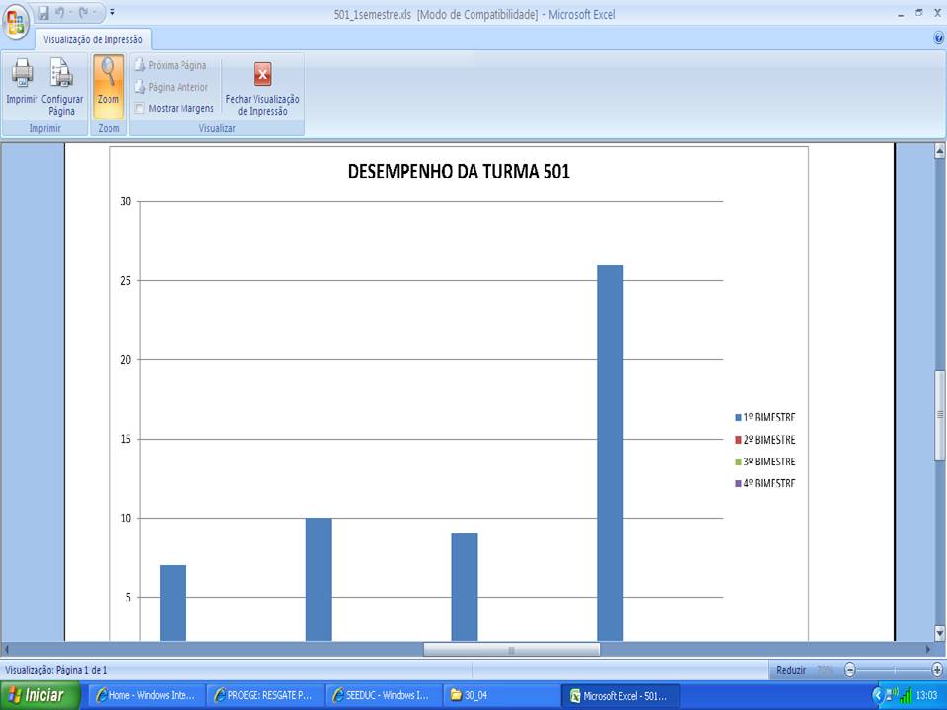Image resolution: width=947 pixels, height=710 pixels.
Task: Switch to Home - Windows Internet taskbar item
Action: 146,695
